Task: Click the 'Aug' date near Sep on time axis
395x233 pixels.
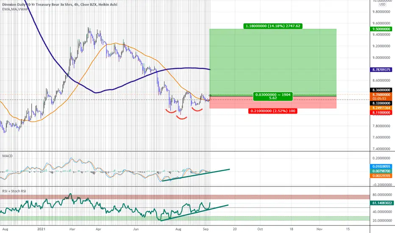Action: [178, 229]
